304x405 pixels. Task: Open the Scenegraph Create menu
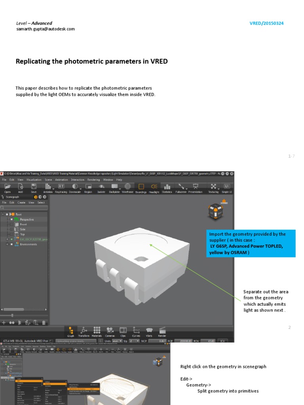(21, 203)
